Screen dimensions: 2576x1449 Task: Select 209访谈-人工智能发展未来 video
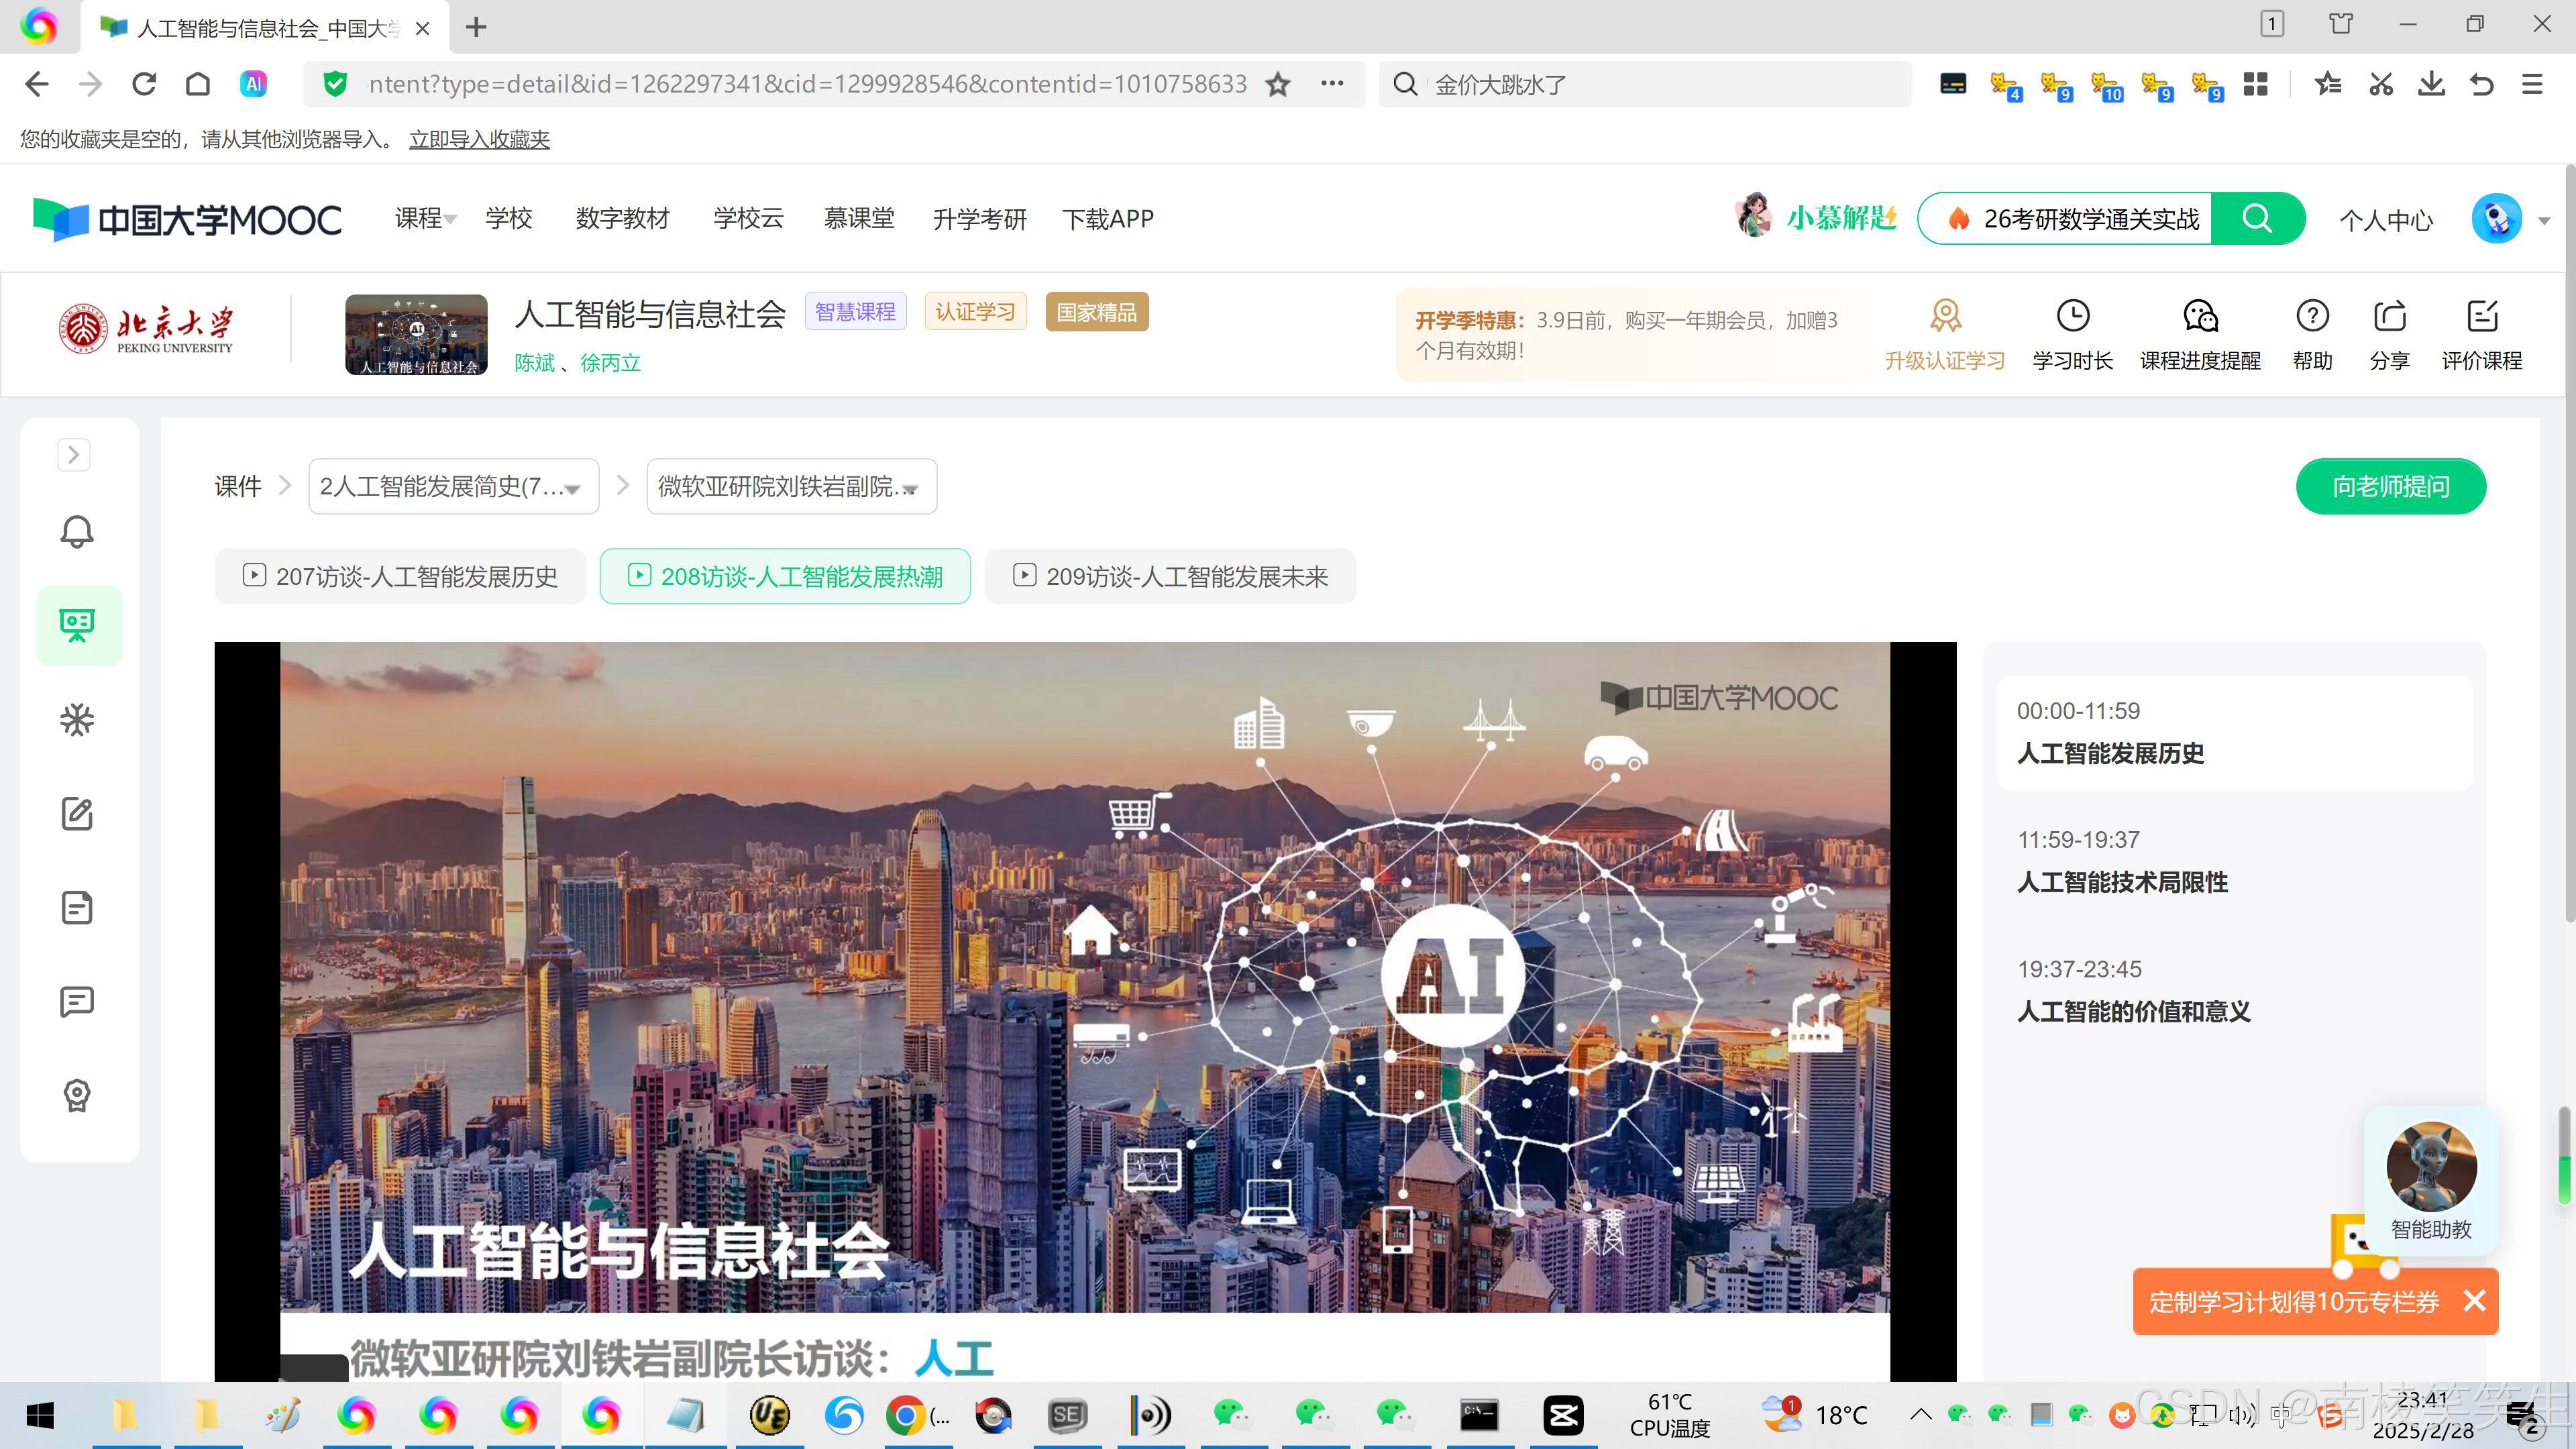[1171, 576]
